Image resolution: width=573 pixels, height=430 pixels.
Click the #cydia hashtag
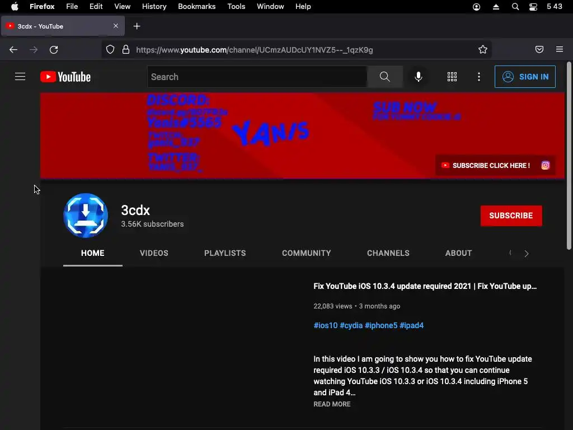point(351,325)
